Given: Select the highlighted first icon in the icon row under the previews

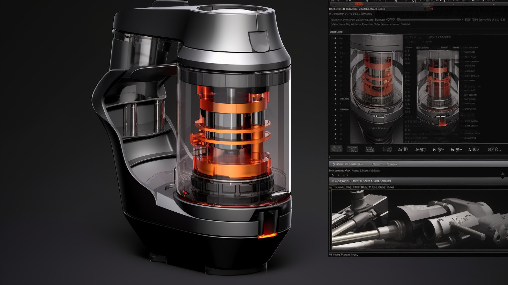Looking at the screenshot, I should (x=336, y=149).
